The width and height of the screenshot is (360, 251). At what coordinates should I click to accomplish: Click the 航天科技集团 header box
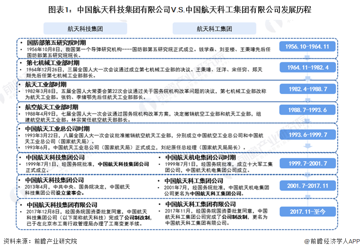click(85, 29)
